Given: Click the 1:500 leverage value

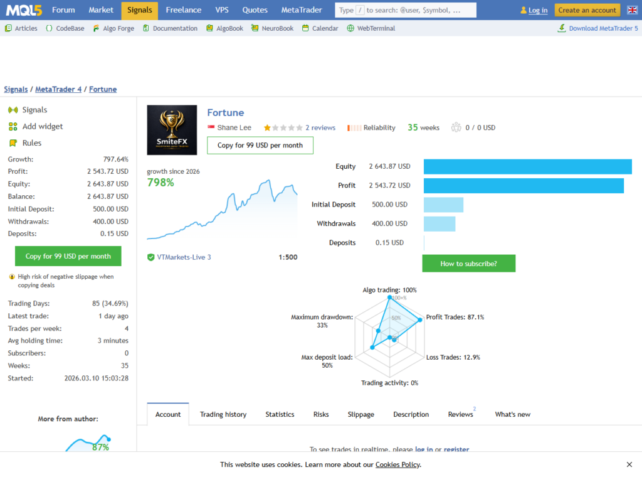Looking at the screenshot, I should point(288,257).
